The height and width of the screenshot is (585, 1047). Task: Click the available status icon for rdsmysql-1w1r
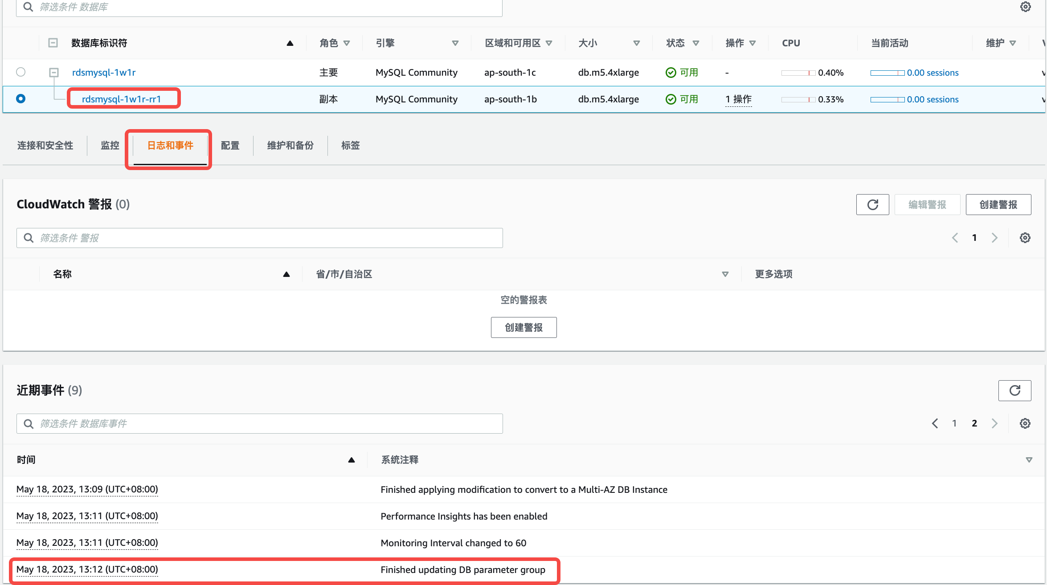click(x=671, y=73)
